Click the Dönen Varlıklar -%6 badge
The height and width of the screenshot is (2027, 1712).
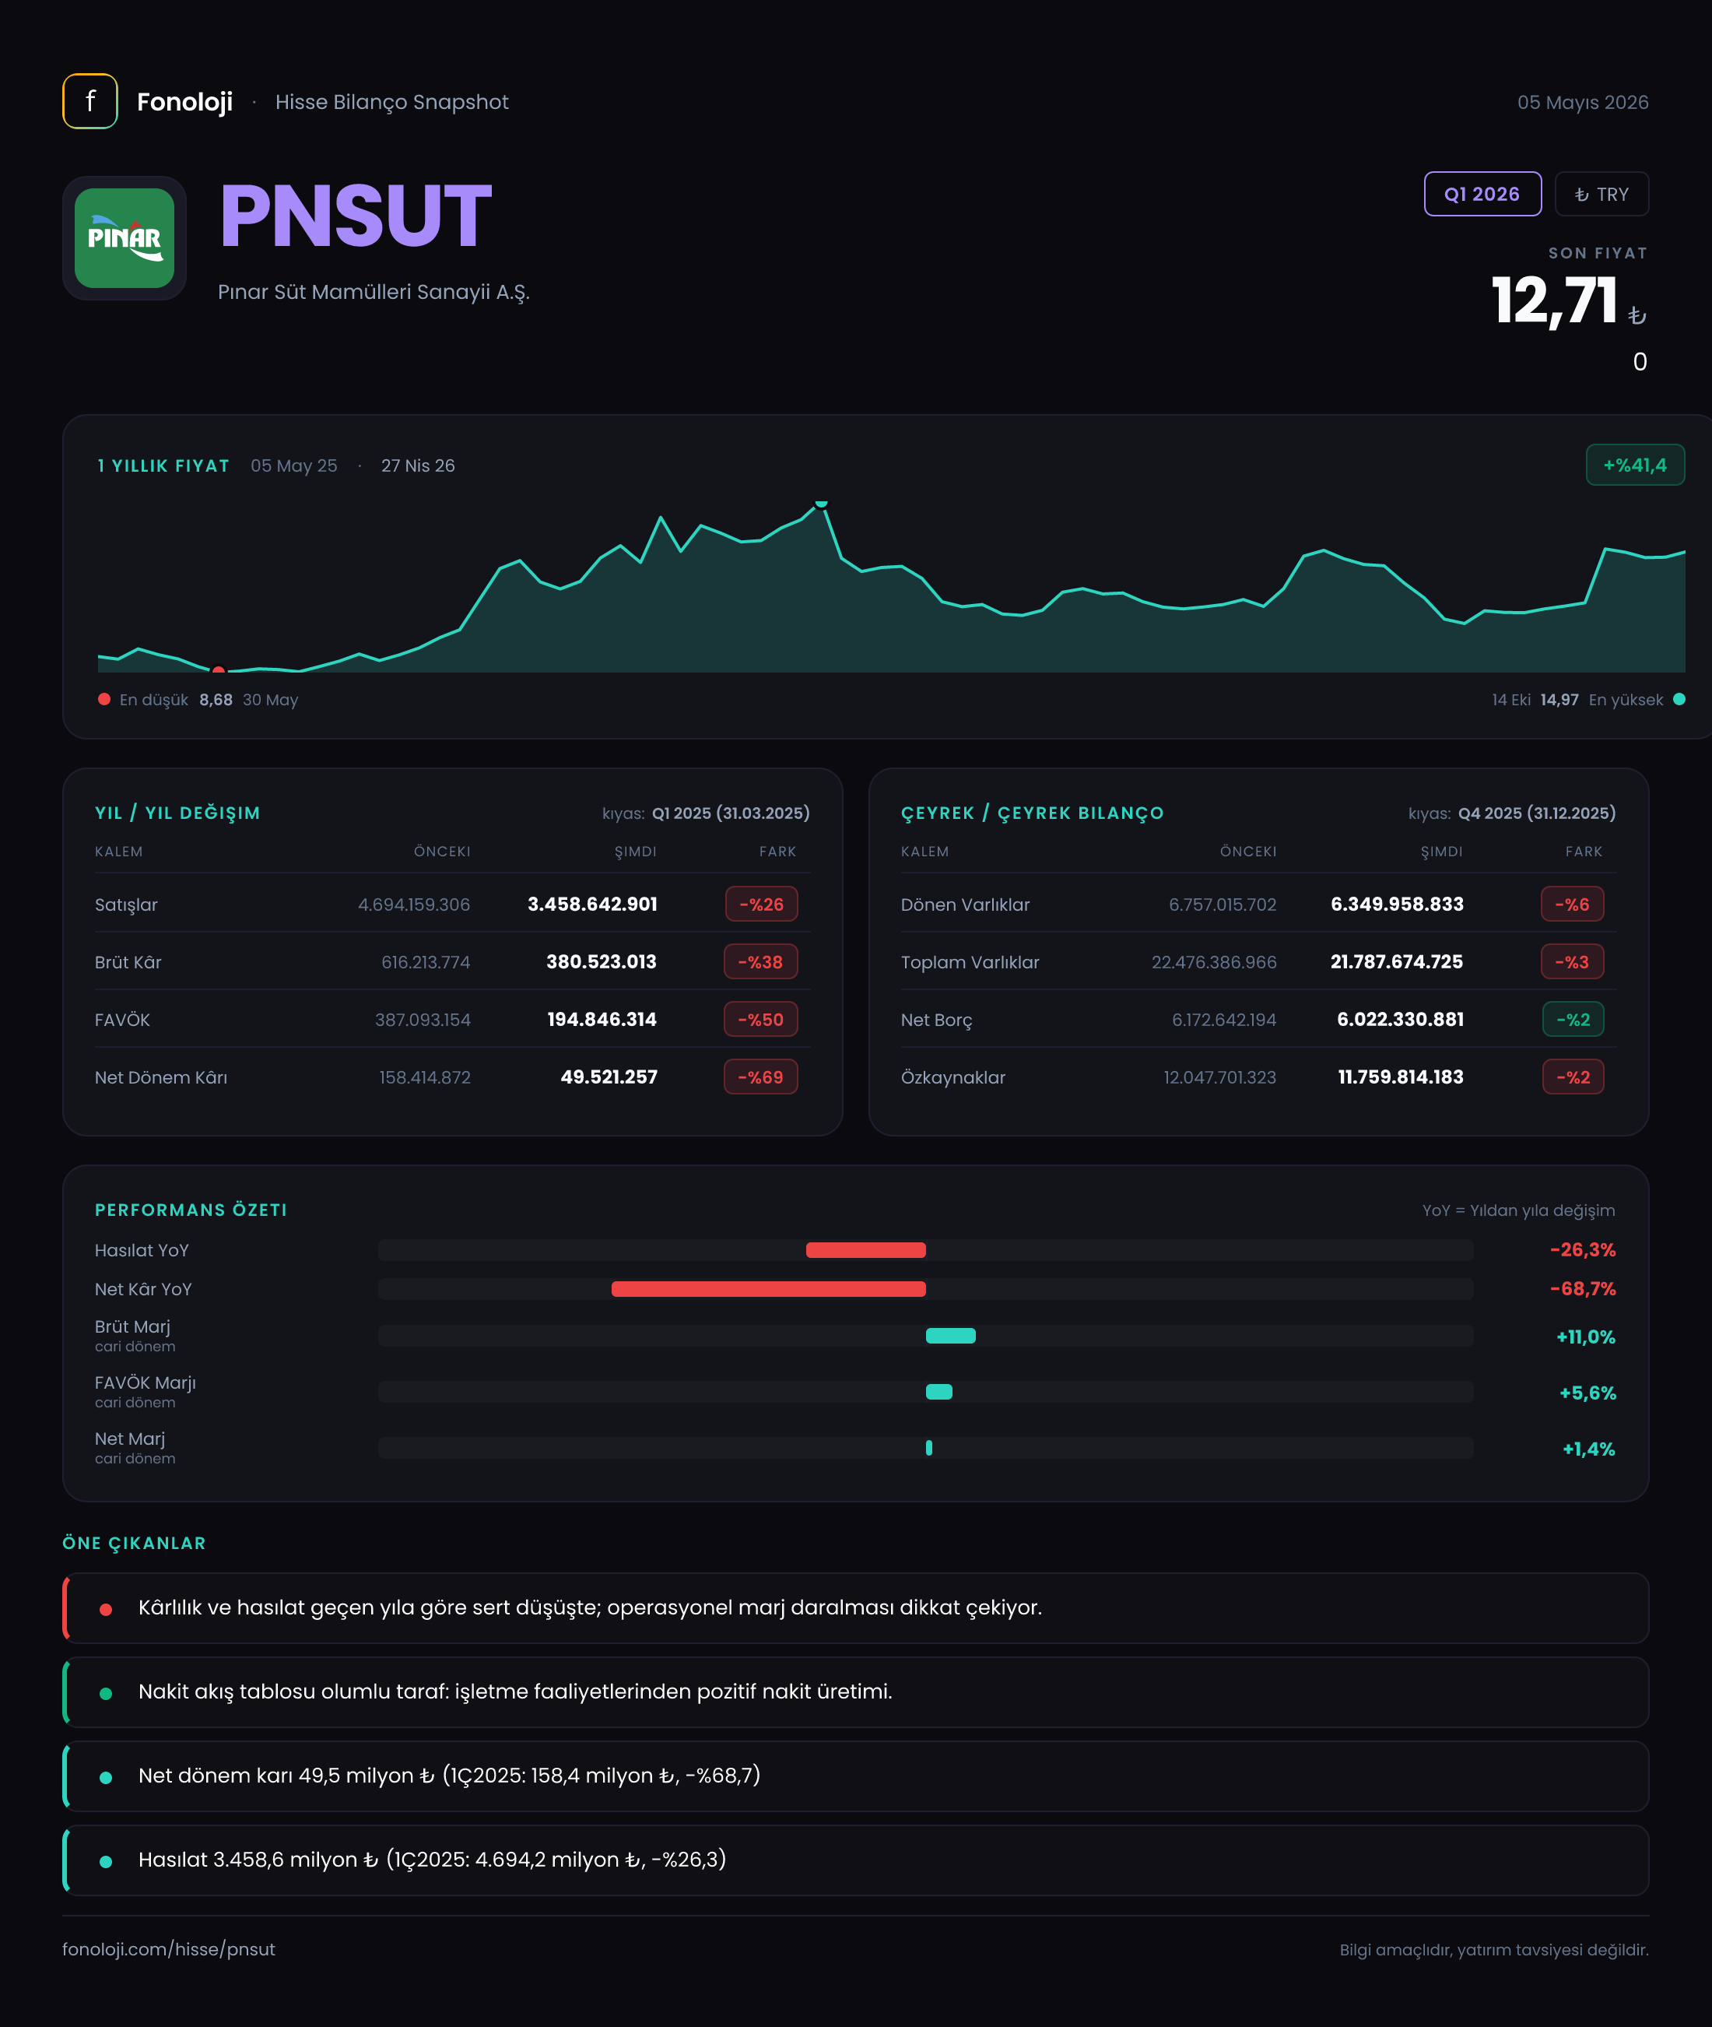click(x=1572, y=904)
